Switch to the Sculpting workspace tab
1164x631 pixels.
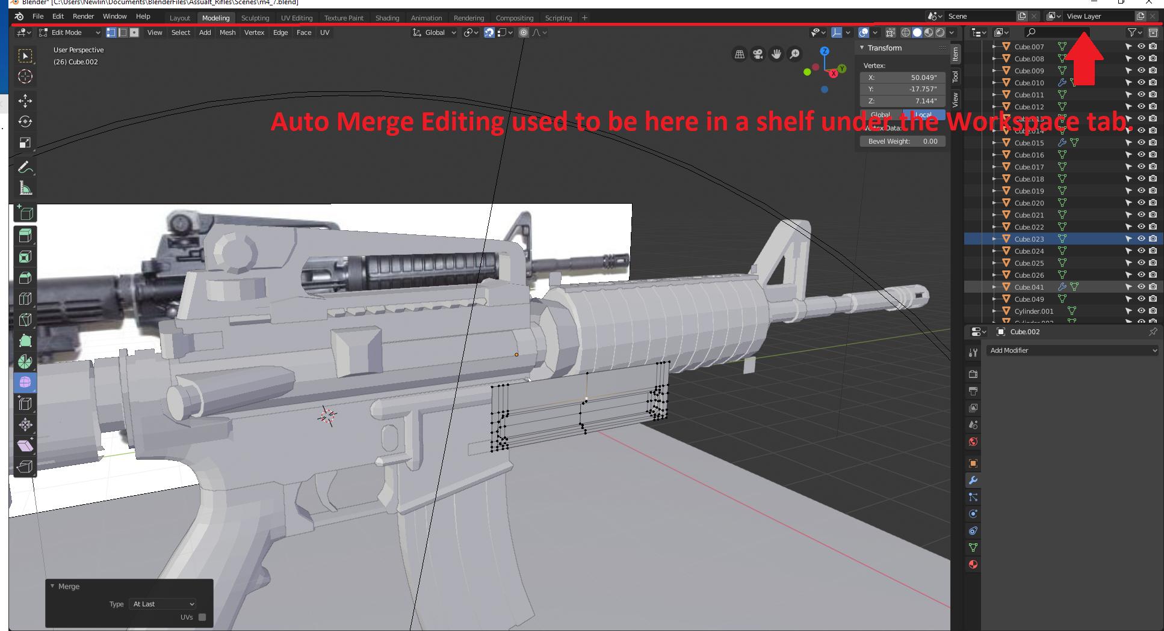pyautogui.click(x=255, y=17)
